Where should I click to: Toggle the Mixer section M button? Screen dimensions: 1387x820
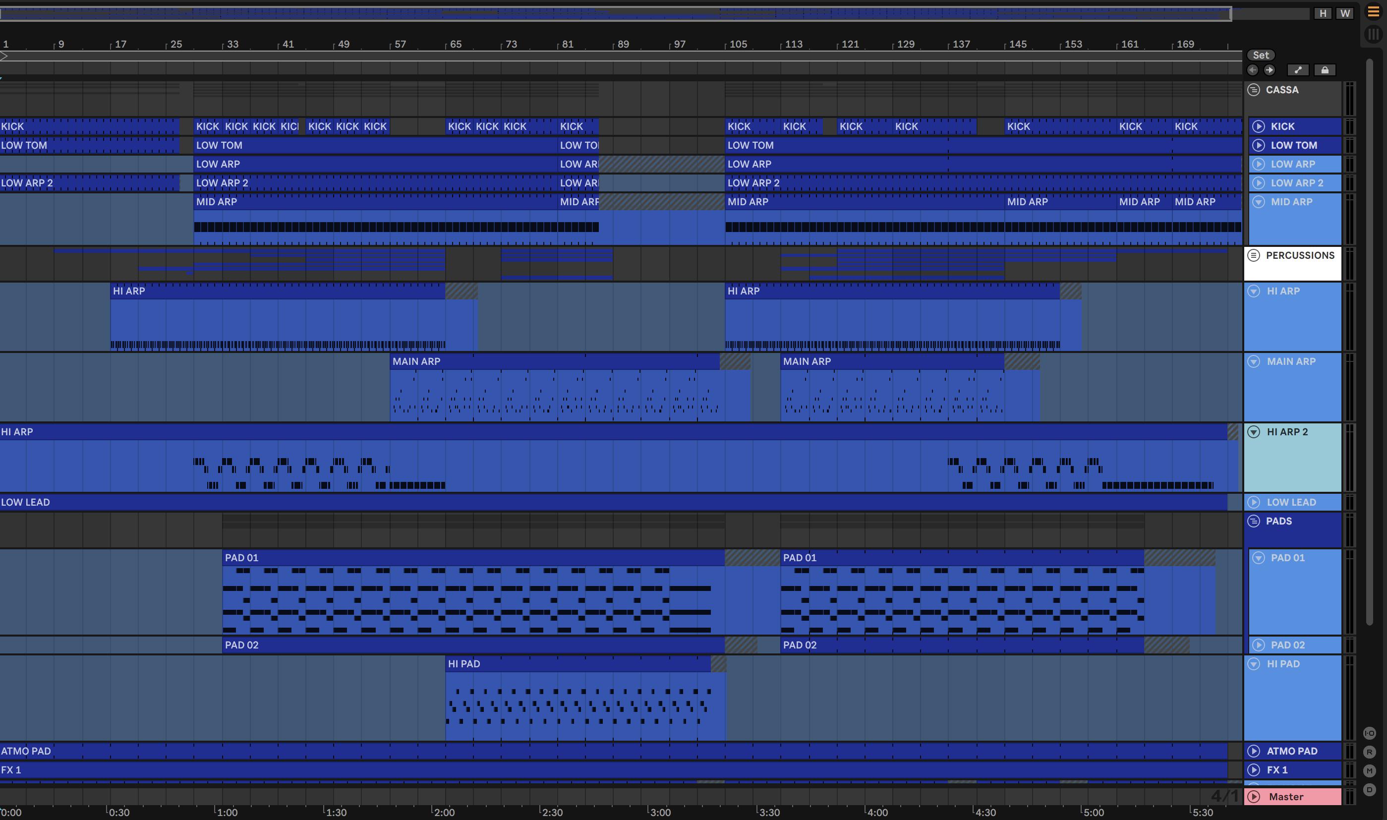1369,771
